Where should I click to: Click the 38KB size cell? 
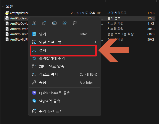(151, 29)
